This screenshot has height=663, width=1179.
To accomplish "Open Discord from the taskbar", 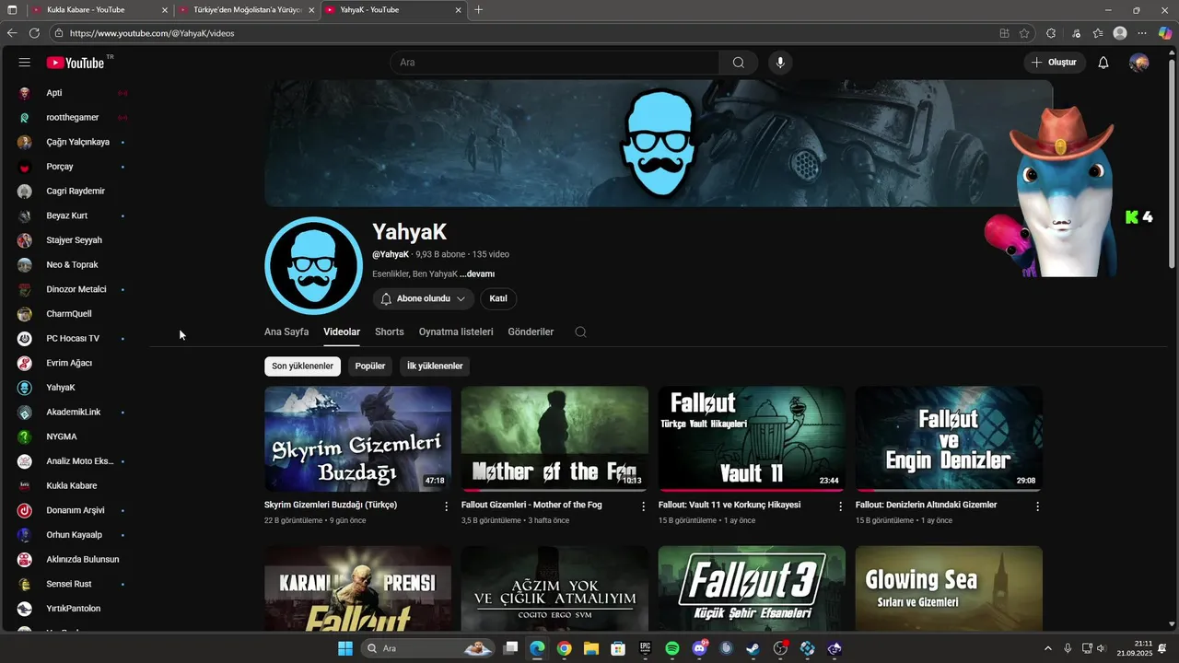I will tap(699, 648).
